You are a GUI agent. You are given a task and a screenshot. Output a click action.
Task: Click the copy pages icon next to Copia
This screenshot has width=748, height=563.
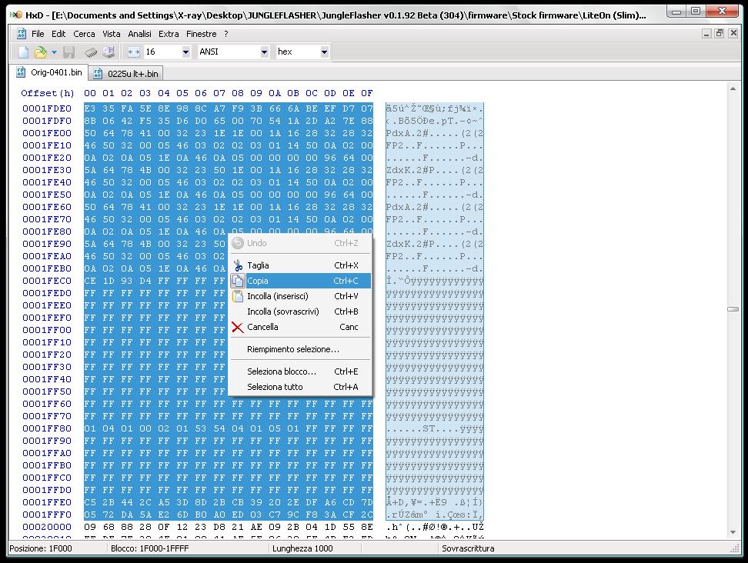(x=238, y=281)
